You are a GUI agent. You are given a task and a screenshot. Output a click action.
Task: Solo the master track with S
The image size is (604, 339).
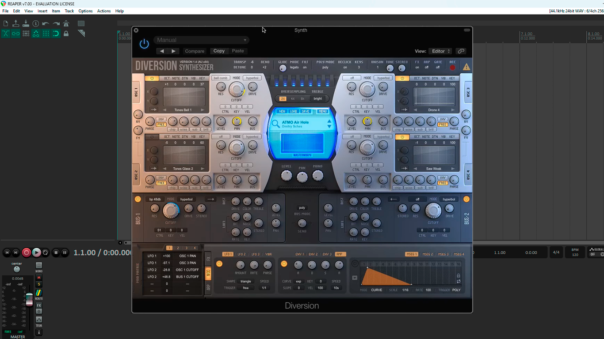39,284
